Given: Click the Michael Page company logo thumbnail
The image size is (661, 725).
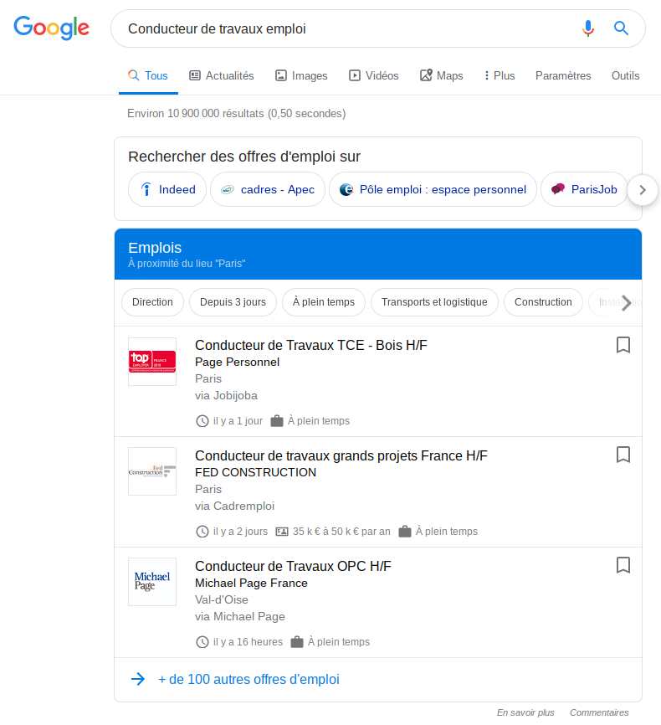Looking at the screenshot, I should [151, 581].
